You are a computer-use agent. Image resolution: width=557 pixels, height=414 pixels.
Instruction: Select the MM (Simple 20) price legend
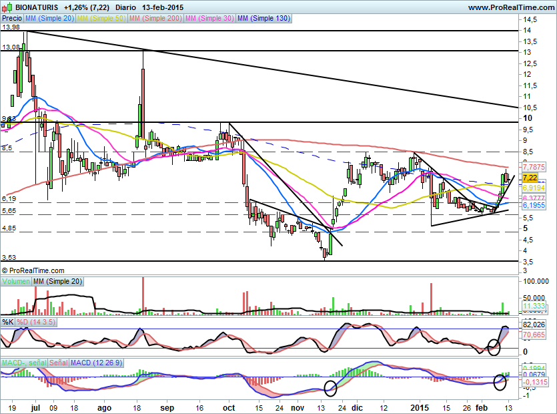point(50,19)
